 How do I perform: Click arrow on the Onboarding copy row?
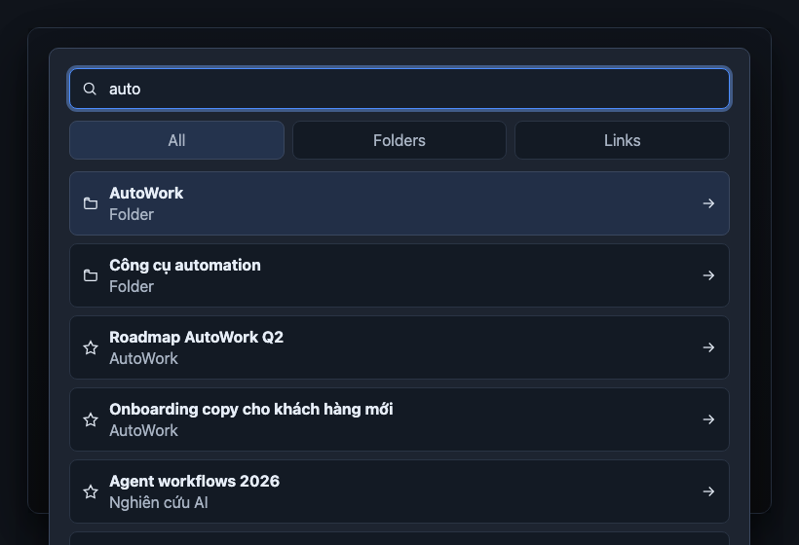point(708,419)
